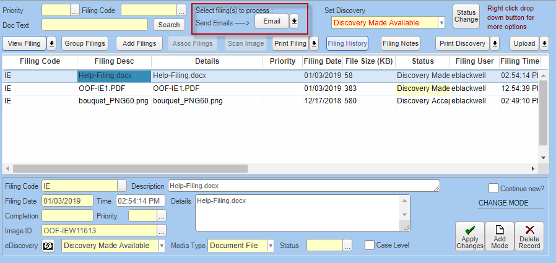Viewport: 556px width, 263px height.
Task: Select the bouquet_PNG60.png filing desc cell
Action: (114, 101)
